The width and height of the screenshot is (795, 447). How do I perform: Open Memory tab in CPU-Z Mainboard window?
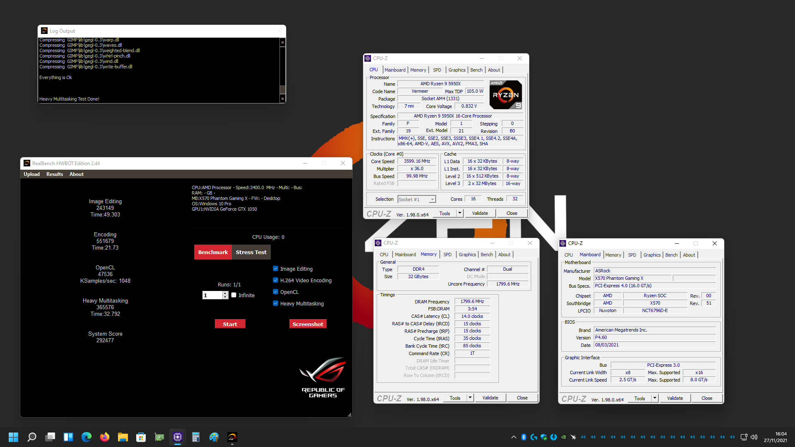point(613,255)
